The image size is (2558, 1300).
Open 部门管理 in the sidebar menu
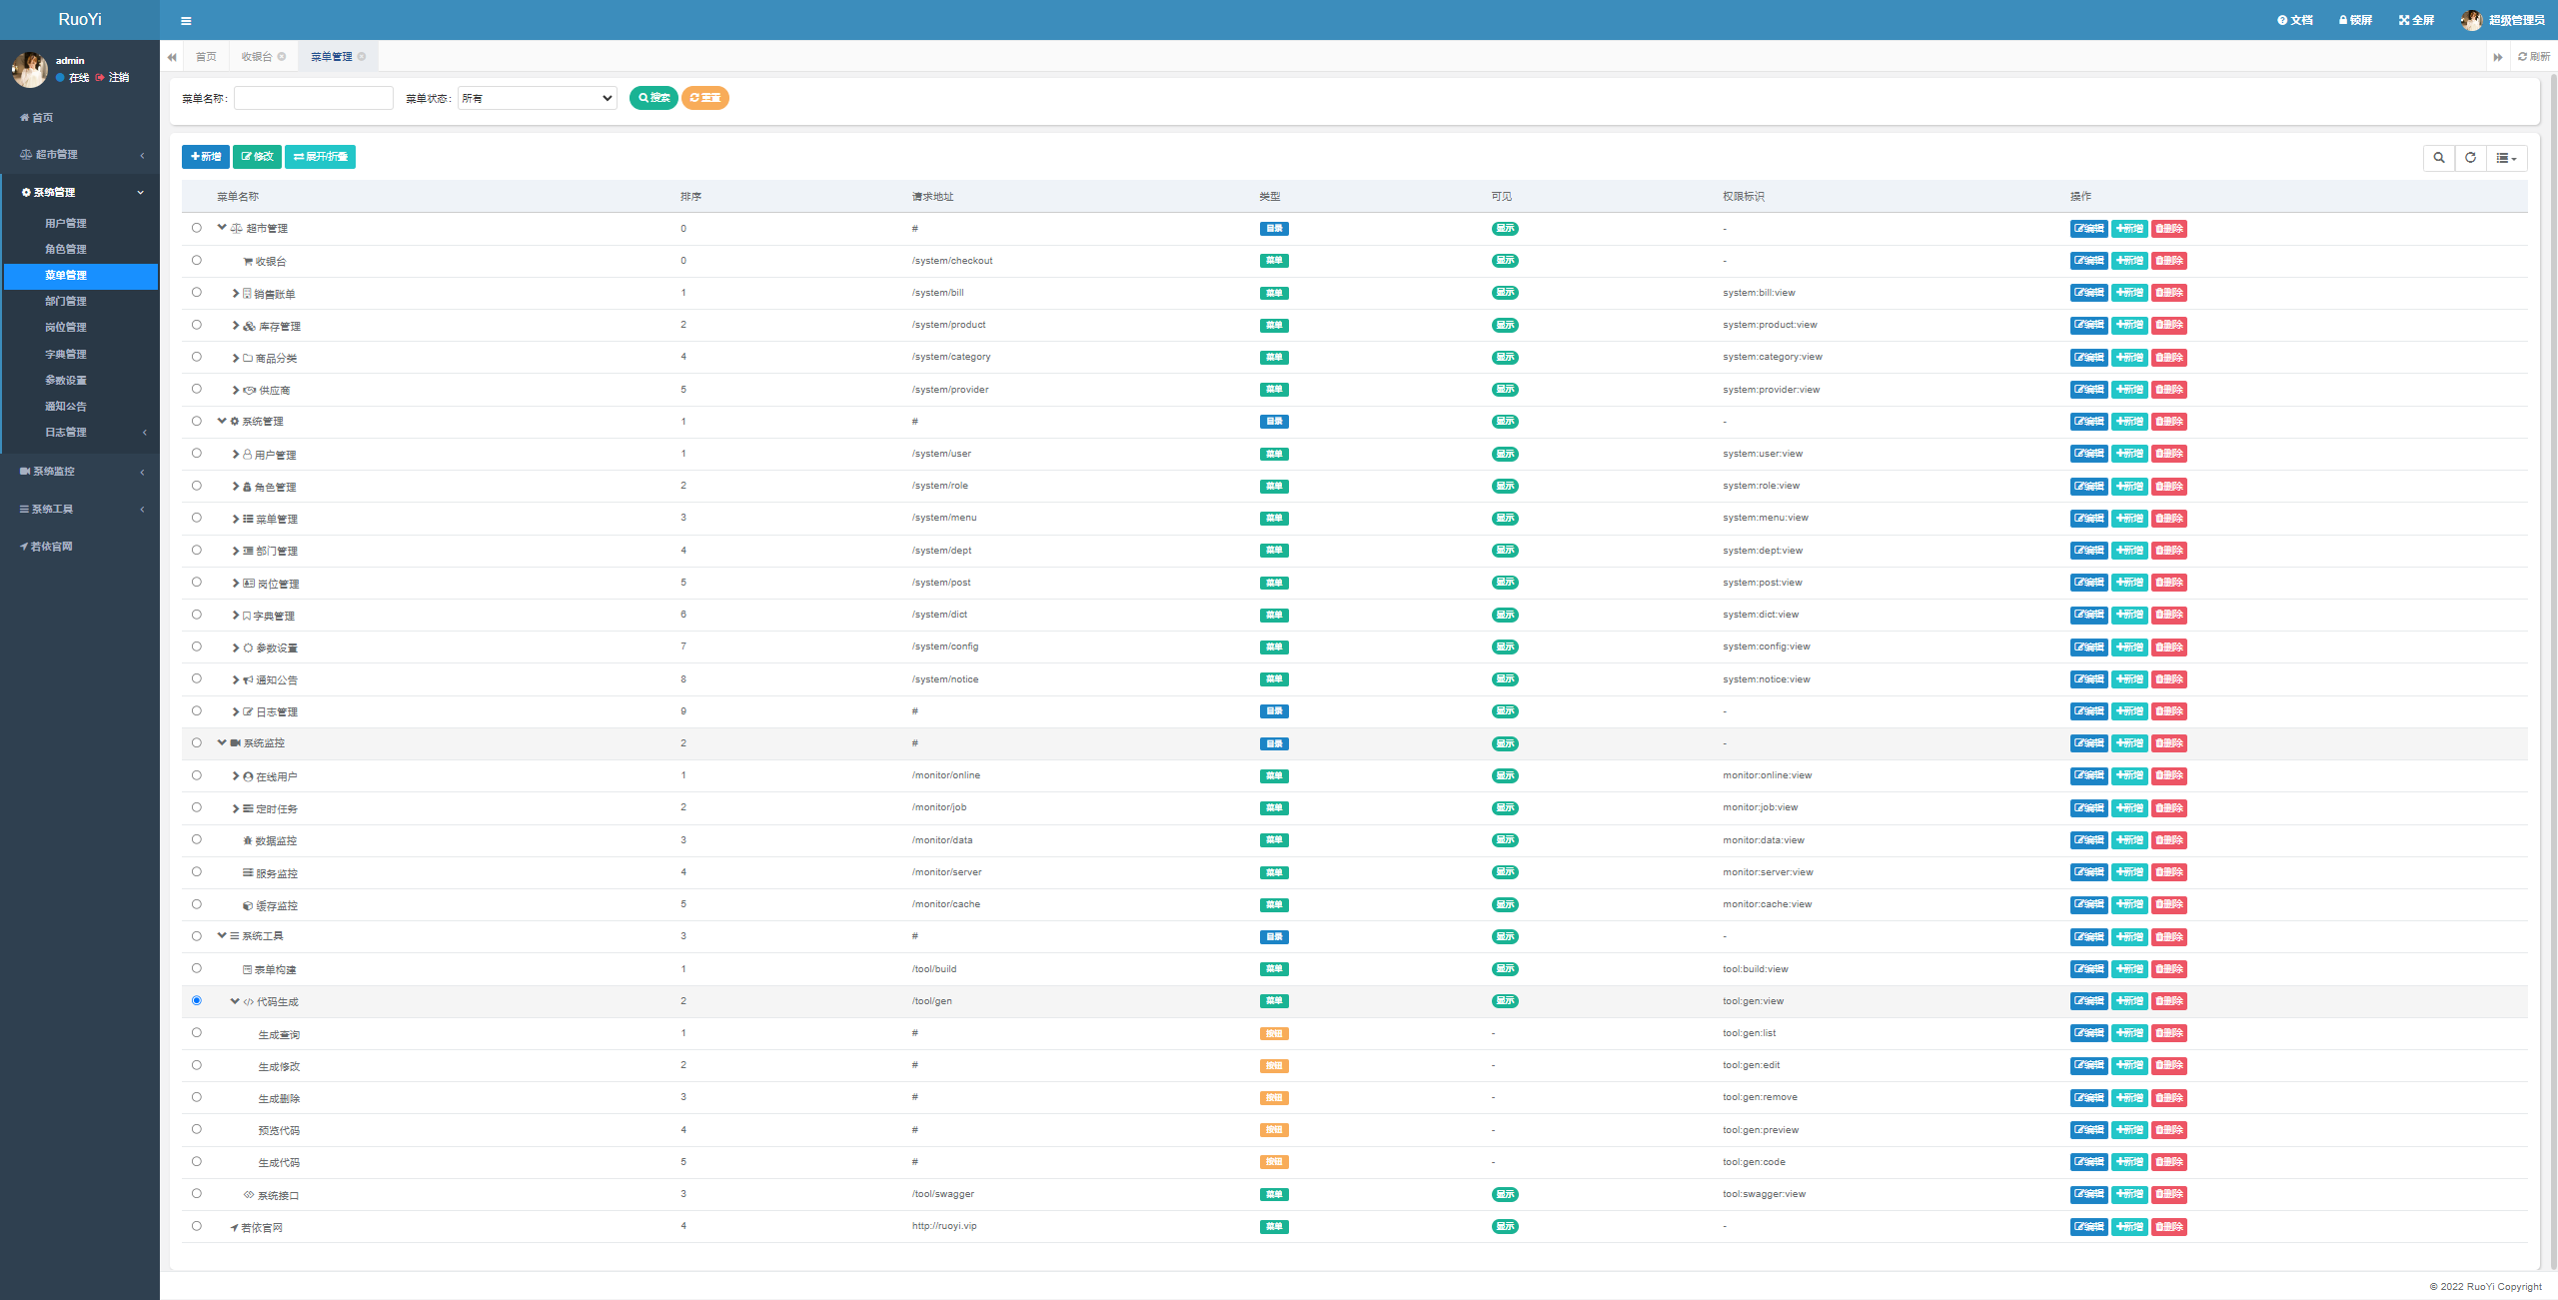click(66, 302)
